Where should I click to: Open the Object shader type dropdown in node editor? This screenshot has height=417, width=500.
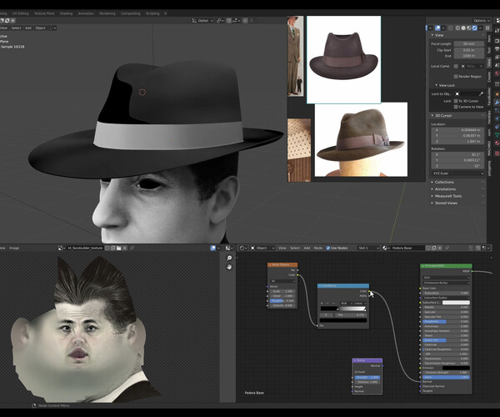262,248
